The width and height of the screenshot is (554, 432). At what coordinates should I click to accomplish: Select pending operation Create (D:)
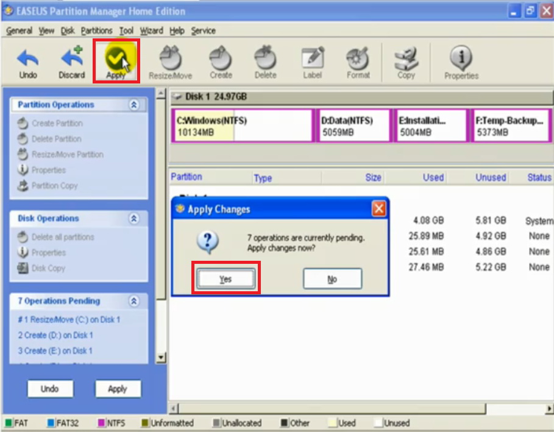coord(55,335)
